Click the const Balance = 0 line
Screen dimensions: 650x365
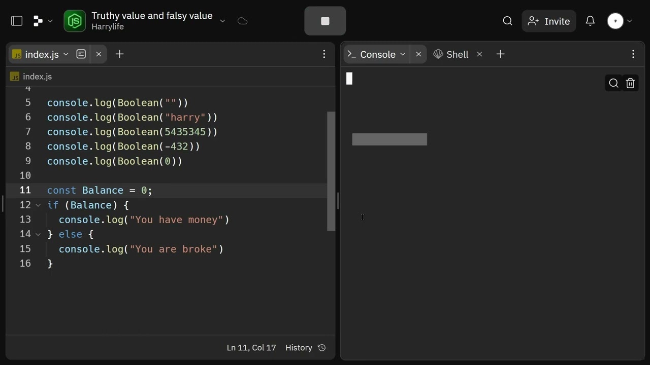100,191
